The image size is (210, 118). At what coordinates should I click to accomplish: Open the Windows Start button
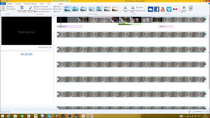coord(2,116)
